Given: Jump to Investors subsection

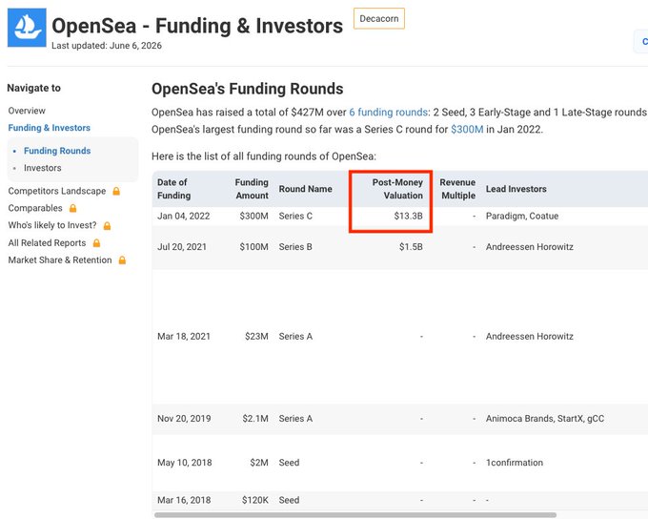Looking at the screenshot, I should coord(43,168).
